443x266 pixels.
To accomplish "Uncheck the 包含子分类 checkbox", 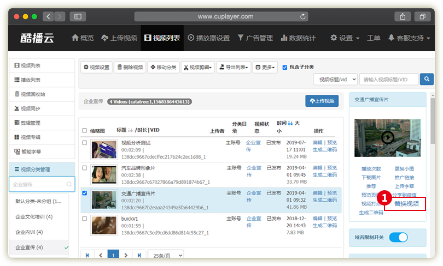I will pos(284,67).
